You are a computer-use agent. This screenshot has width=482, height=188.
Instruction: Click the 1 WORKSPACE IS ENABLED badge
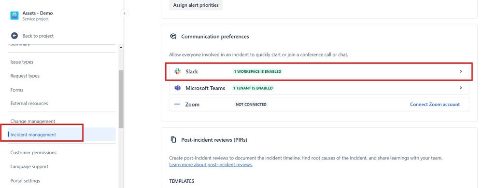pyautogui.click(x=257, y=71)
